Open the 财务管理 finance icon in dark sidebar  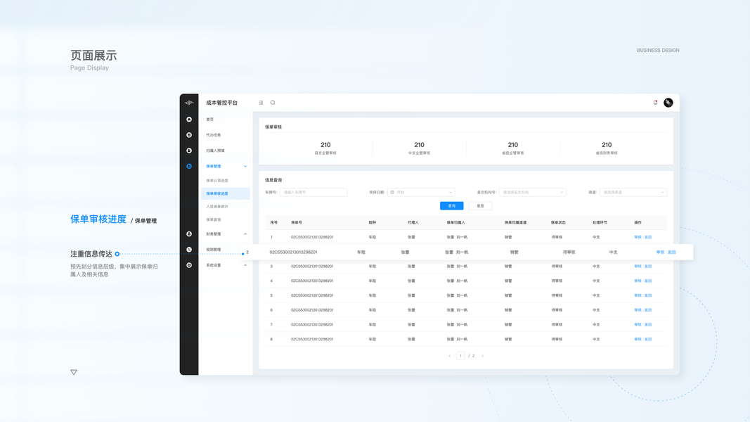189,234
